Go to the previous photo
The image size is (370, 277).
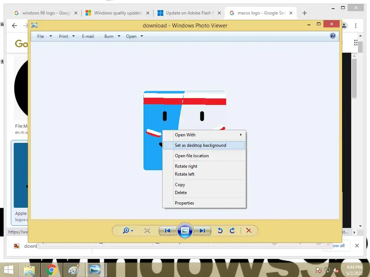(168, 230)
